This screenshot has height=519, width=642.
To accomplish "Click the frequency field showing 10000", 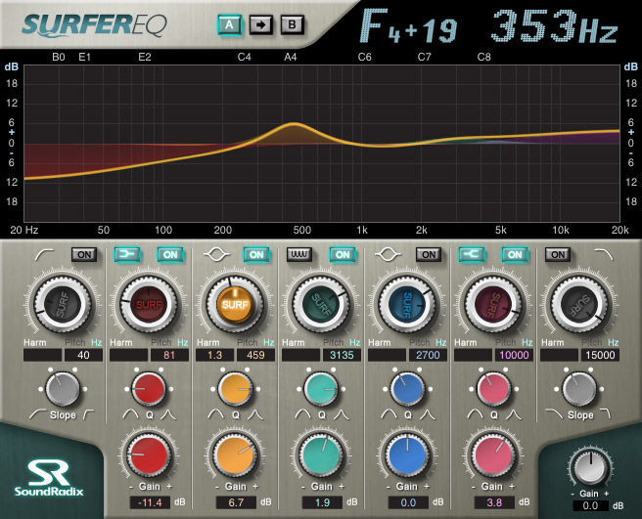I will point(514,355).
